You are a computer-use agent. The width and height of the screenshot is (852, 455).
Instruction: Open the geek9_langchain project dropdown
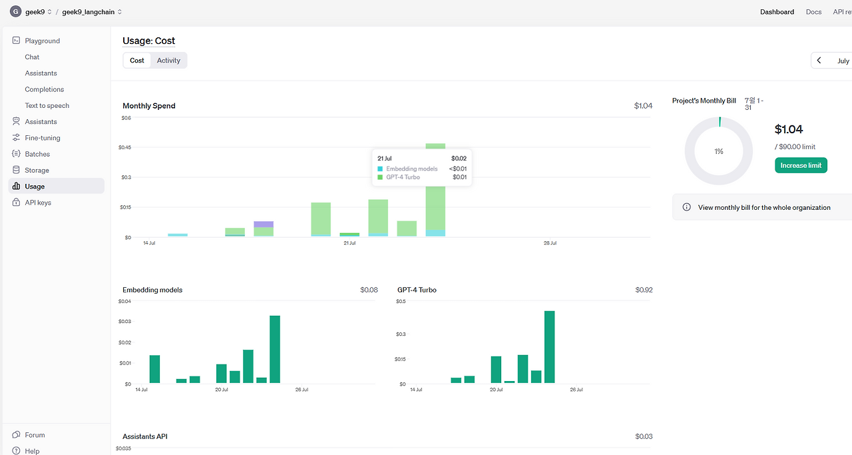click(x=92, y=12)
